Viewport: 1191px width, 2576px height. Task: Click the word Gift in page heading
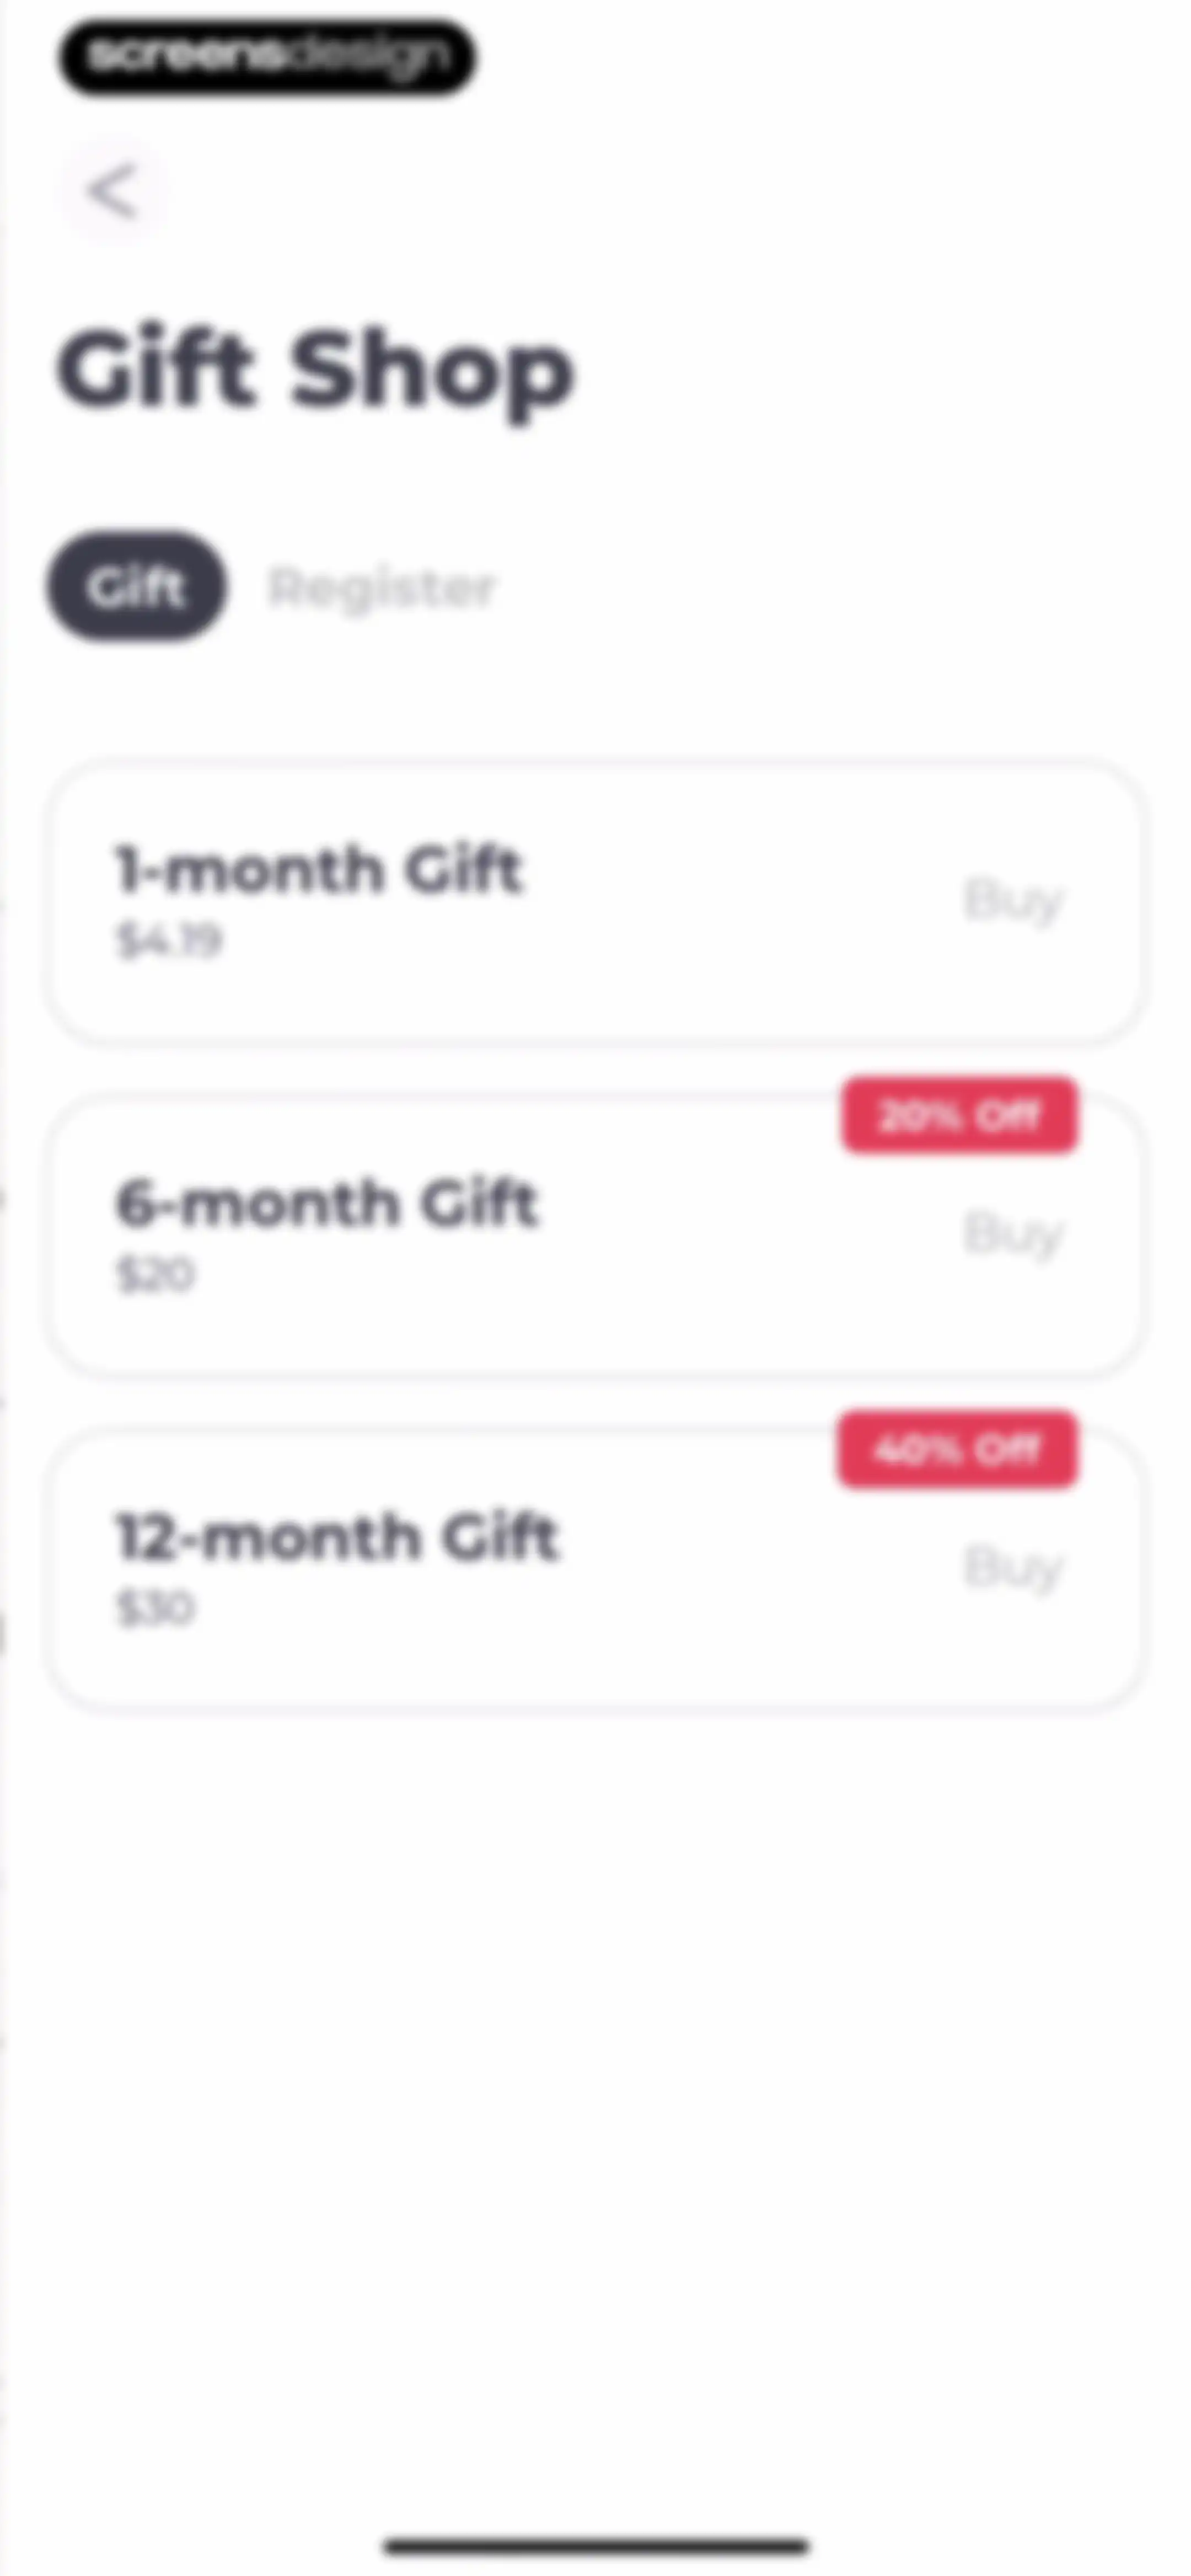pos(156,368)
